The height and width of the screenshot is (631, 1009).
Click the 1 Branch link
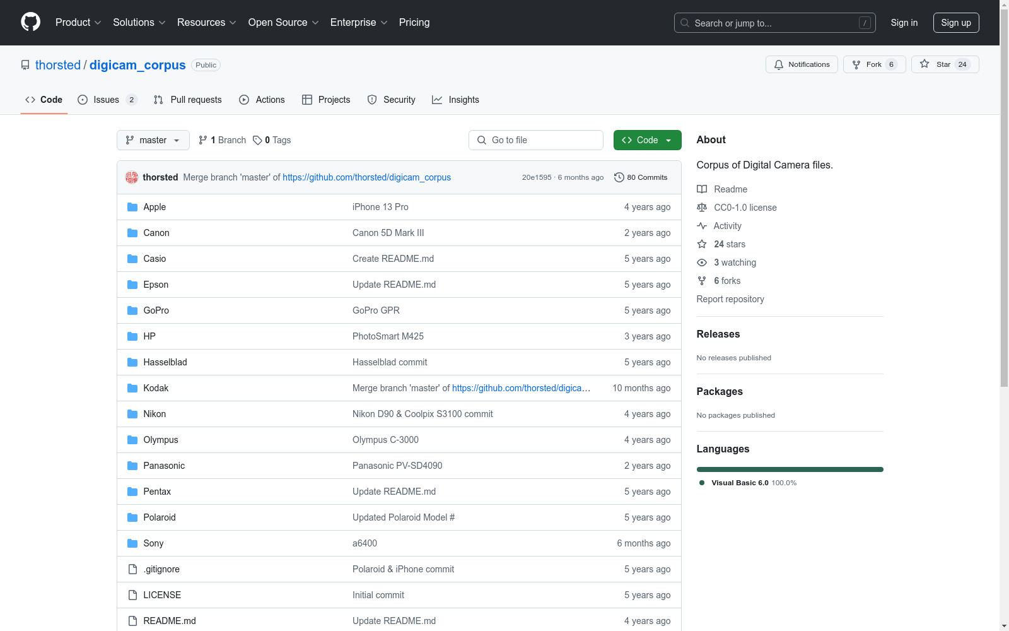222,140
